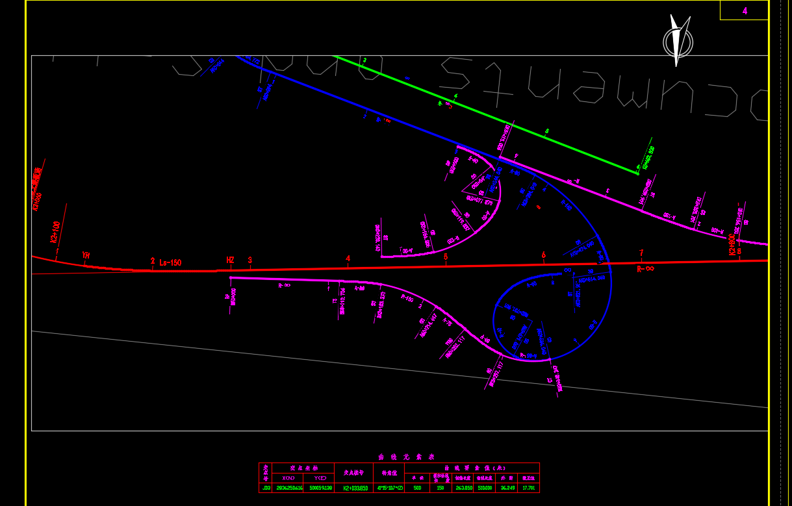The height and width of the screenshot is (506, 792).
Task: Click the correction value 17.701
Action: point(528,488)
